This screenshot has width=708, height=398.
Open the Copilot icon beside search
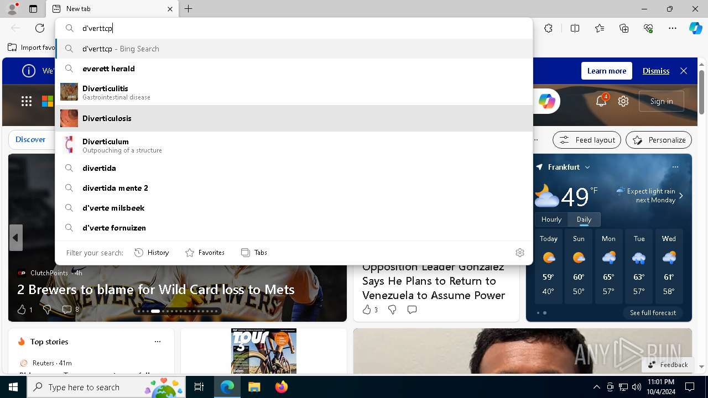(x=546, y=101)
